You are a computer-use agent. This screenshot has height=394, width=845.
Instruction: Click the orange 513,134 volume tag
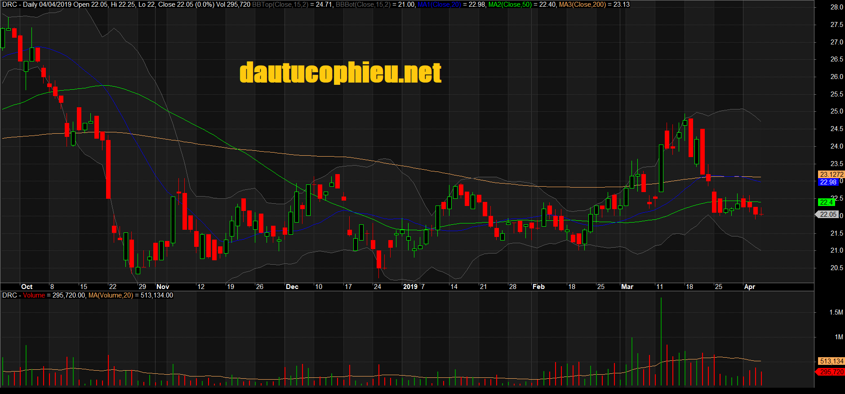(x=831, y=361)
